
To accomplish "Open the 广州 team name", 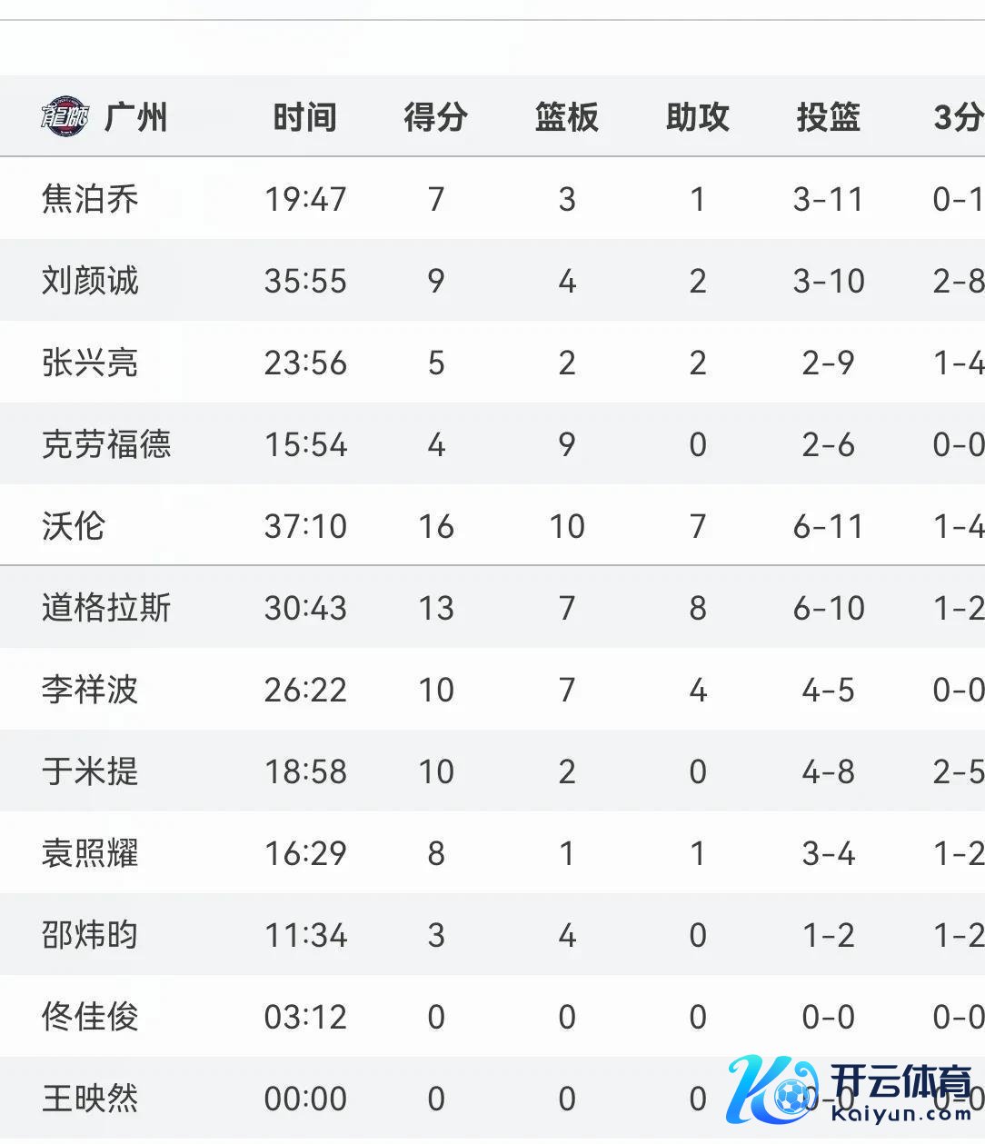I will coord(135,117).
